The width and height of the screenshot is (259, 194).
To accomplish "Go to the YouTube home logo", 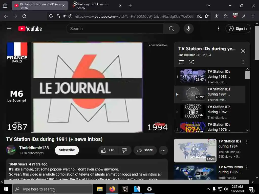I will point(30,29).
